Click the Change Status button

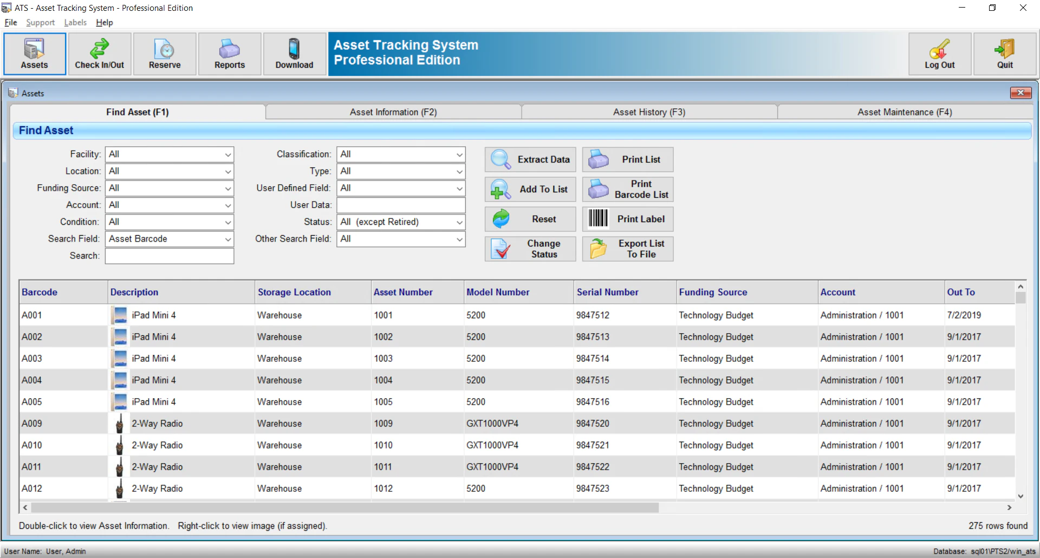(530, 249)
